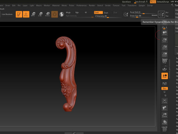Open the Macro menu
Viewport: 178px width, 134px height.
(x=39, y=6)
